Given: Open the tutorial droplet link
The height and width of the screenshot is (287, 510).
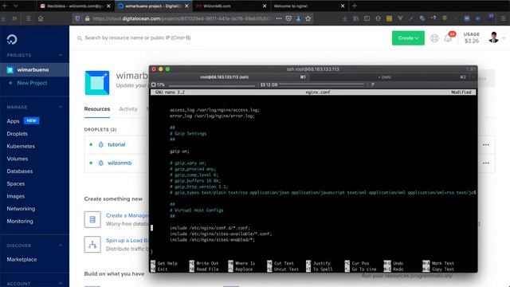Looking at the screenshot, I should coord(116,144).
